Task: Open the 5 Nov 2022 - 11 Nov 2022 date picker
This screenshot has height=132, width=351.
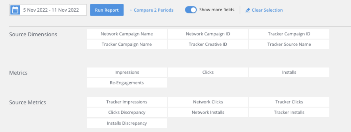Action: 48,10
